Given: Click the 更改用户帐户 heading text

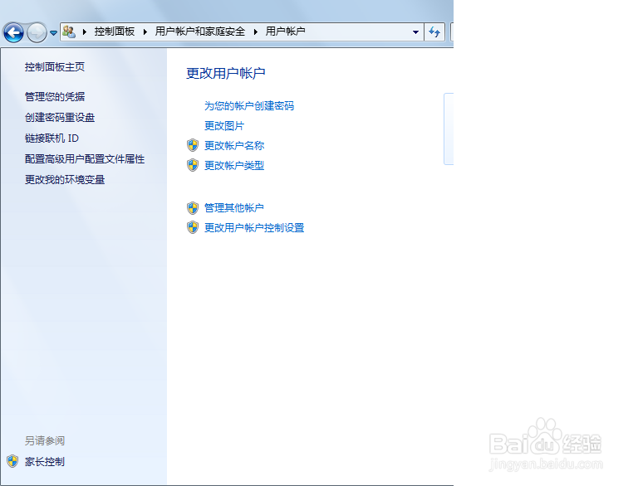Looking at the screenshot, I should 226,73.
